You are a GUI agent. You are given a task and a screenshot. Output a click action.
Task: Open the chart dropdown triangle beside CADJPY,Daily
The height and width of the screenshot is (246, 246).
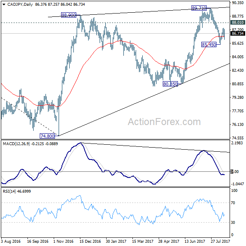click(4, 5)
